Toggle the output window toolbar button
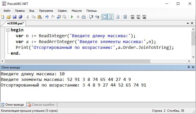 104,17
